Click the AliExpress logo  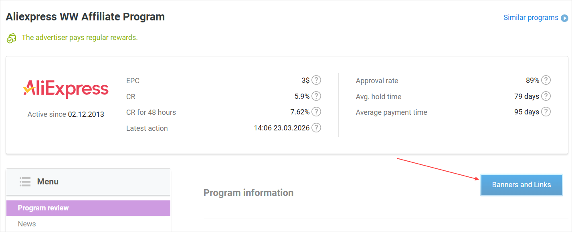[x=66, y=88]
